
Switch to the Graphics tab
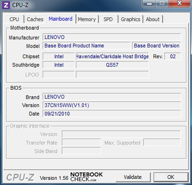[x=131, y=19]
